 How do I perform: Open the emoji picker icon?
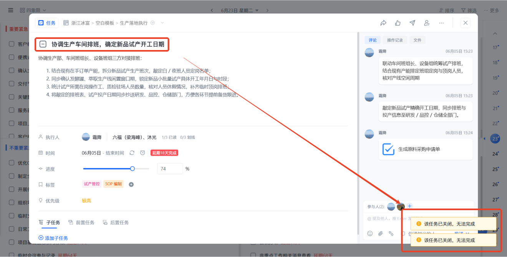[x=370, y=233]
